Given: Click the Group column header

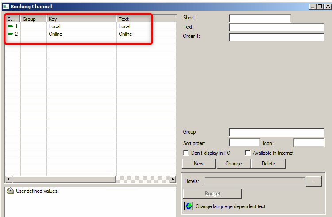Looking at the screenshot, I should [33, 19].
